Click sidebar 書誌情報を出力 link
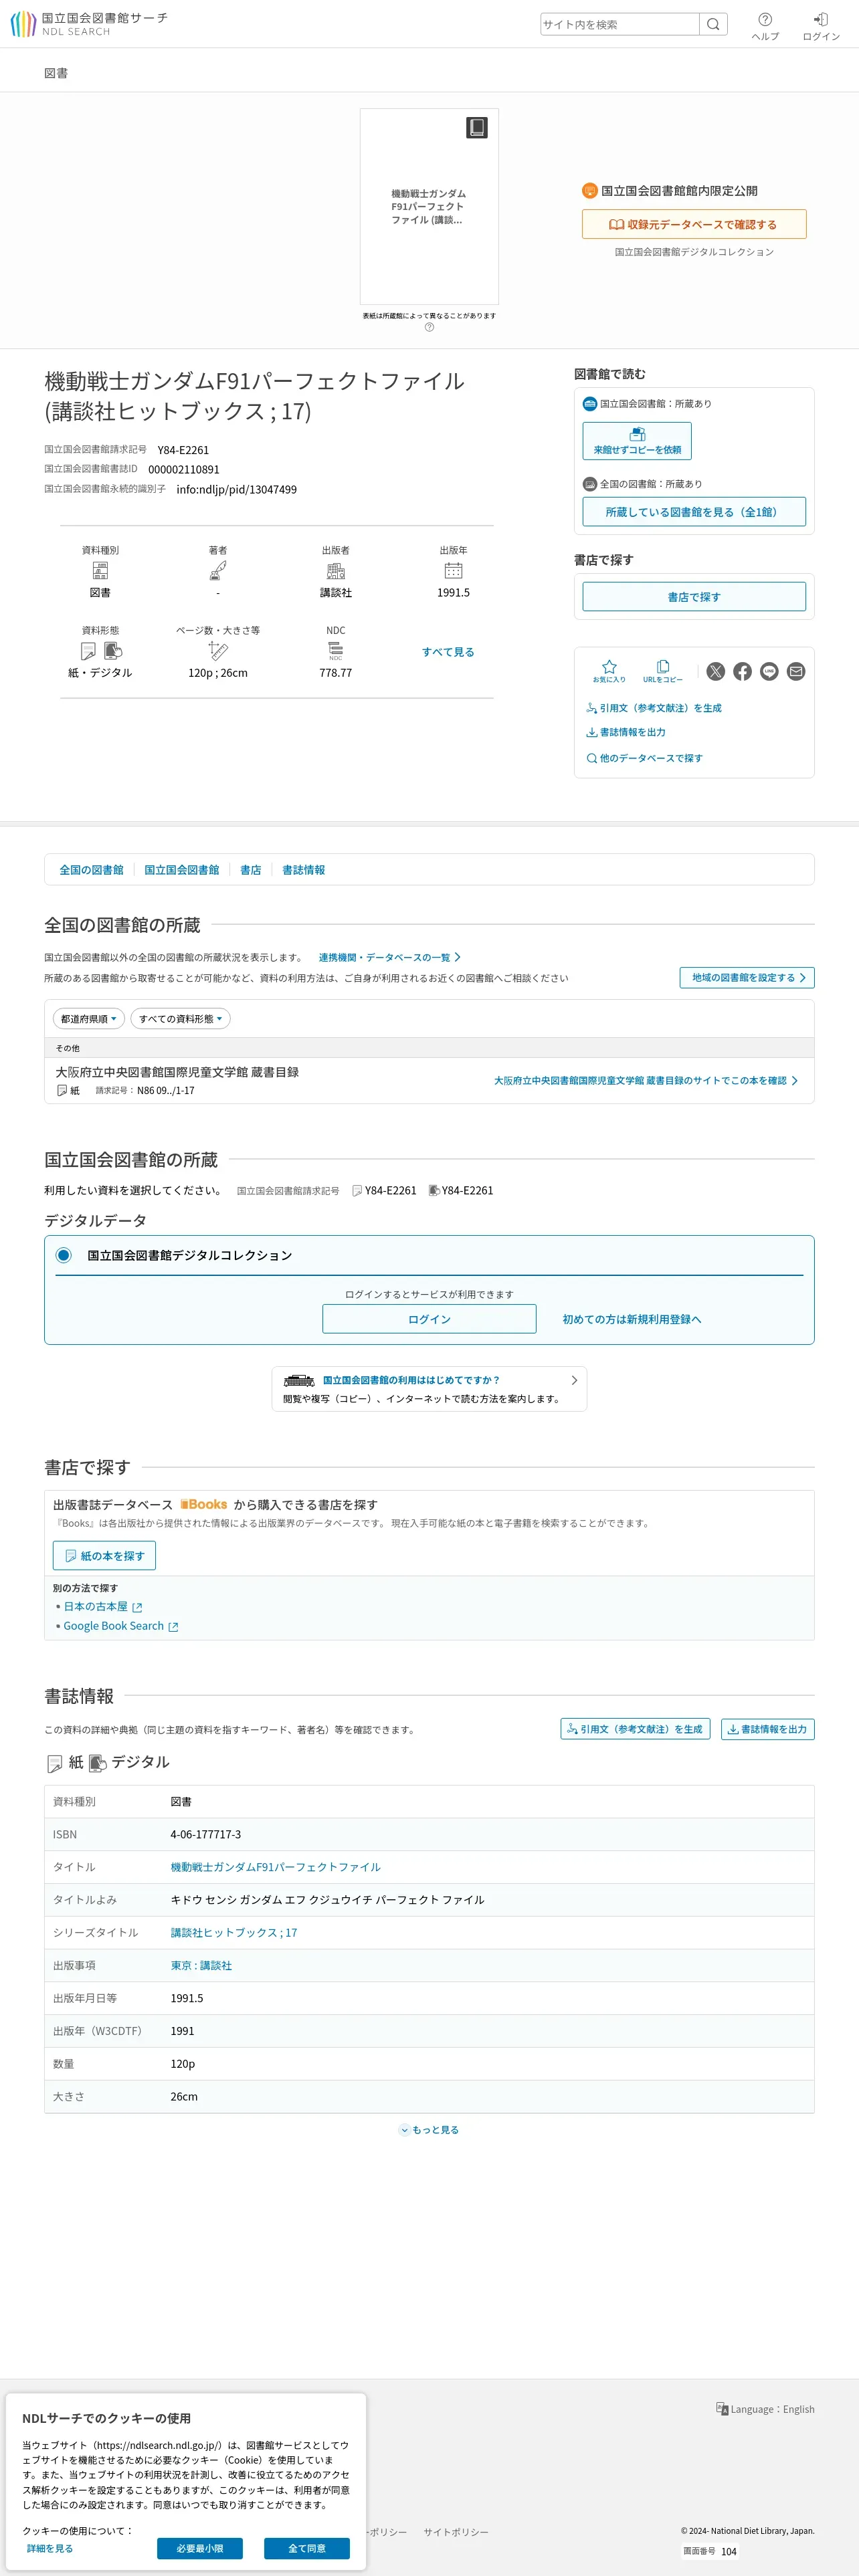 tap(626, 732)
